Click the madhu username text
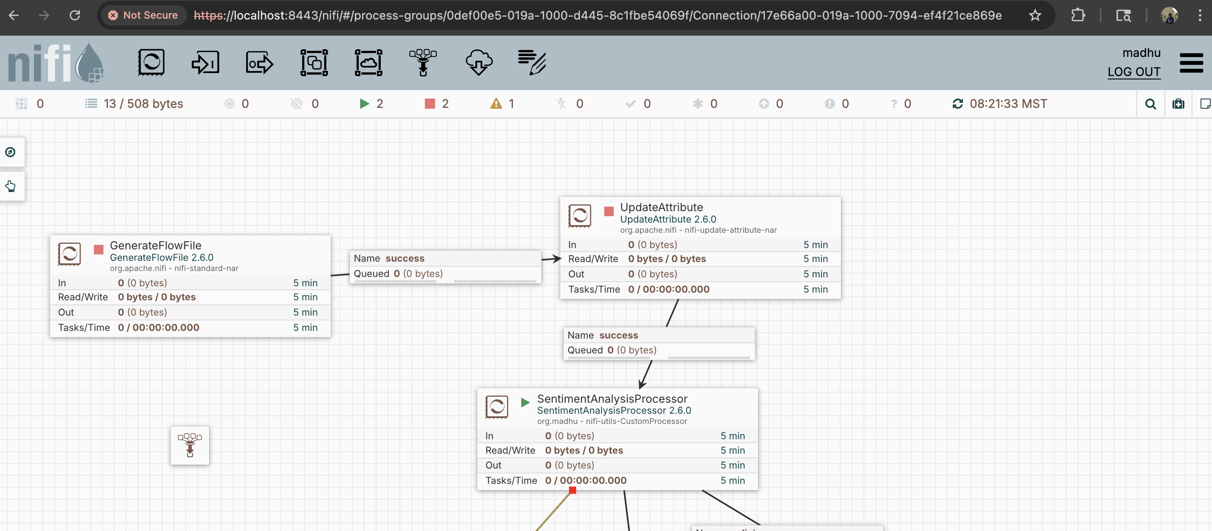This screenshot has height=531, width=1212. click(x=1141, y=53)
